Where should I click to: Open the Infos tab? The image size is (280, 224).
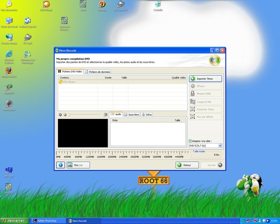click(x=147, y=114)
